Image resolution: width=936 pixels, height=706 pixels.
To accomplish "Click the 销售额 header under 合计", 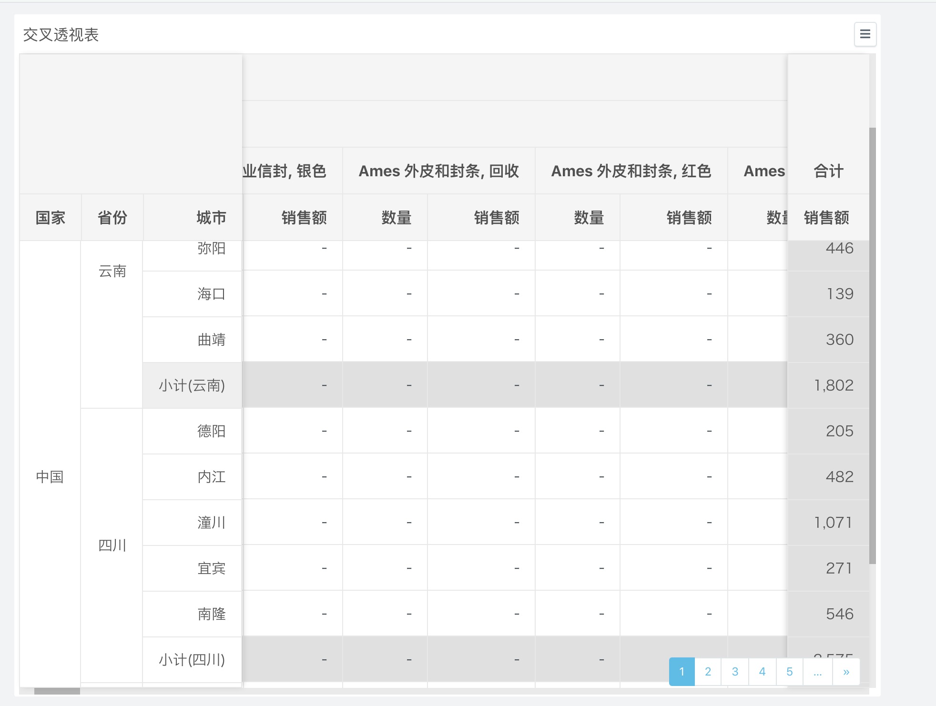I will 828,217.
